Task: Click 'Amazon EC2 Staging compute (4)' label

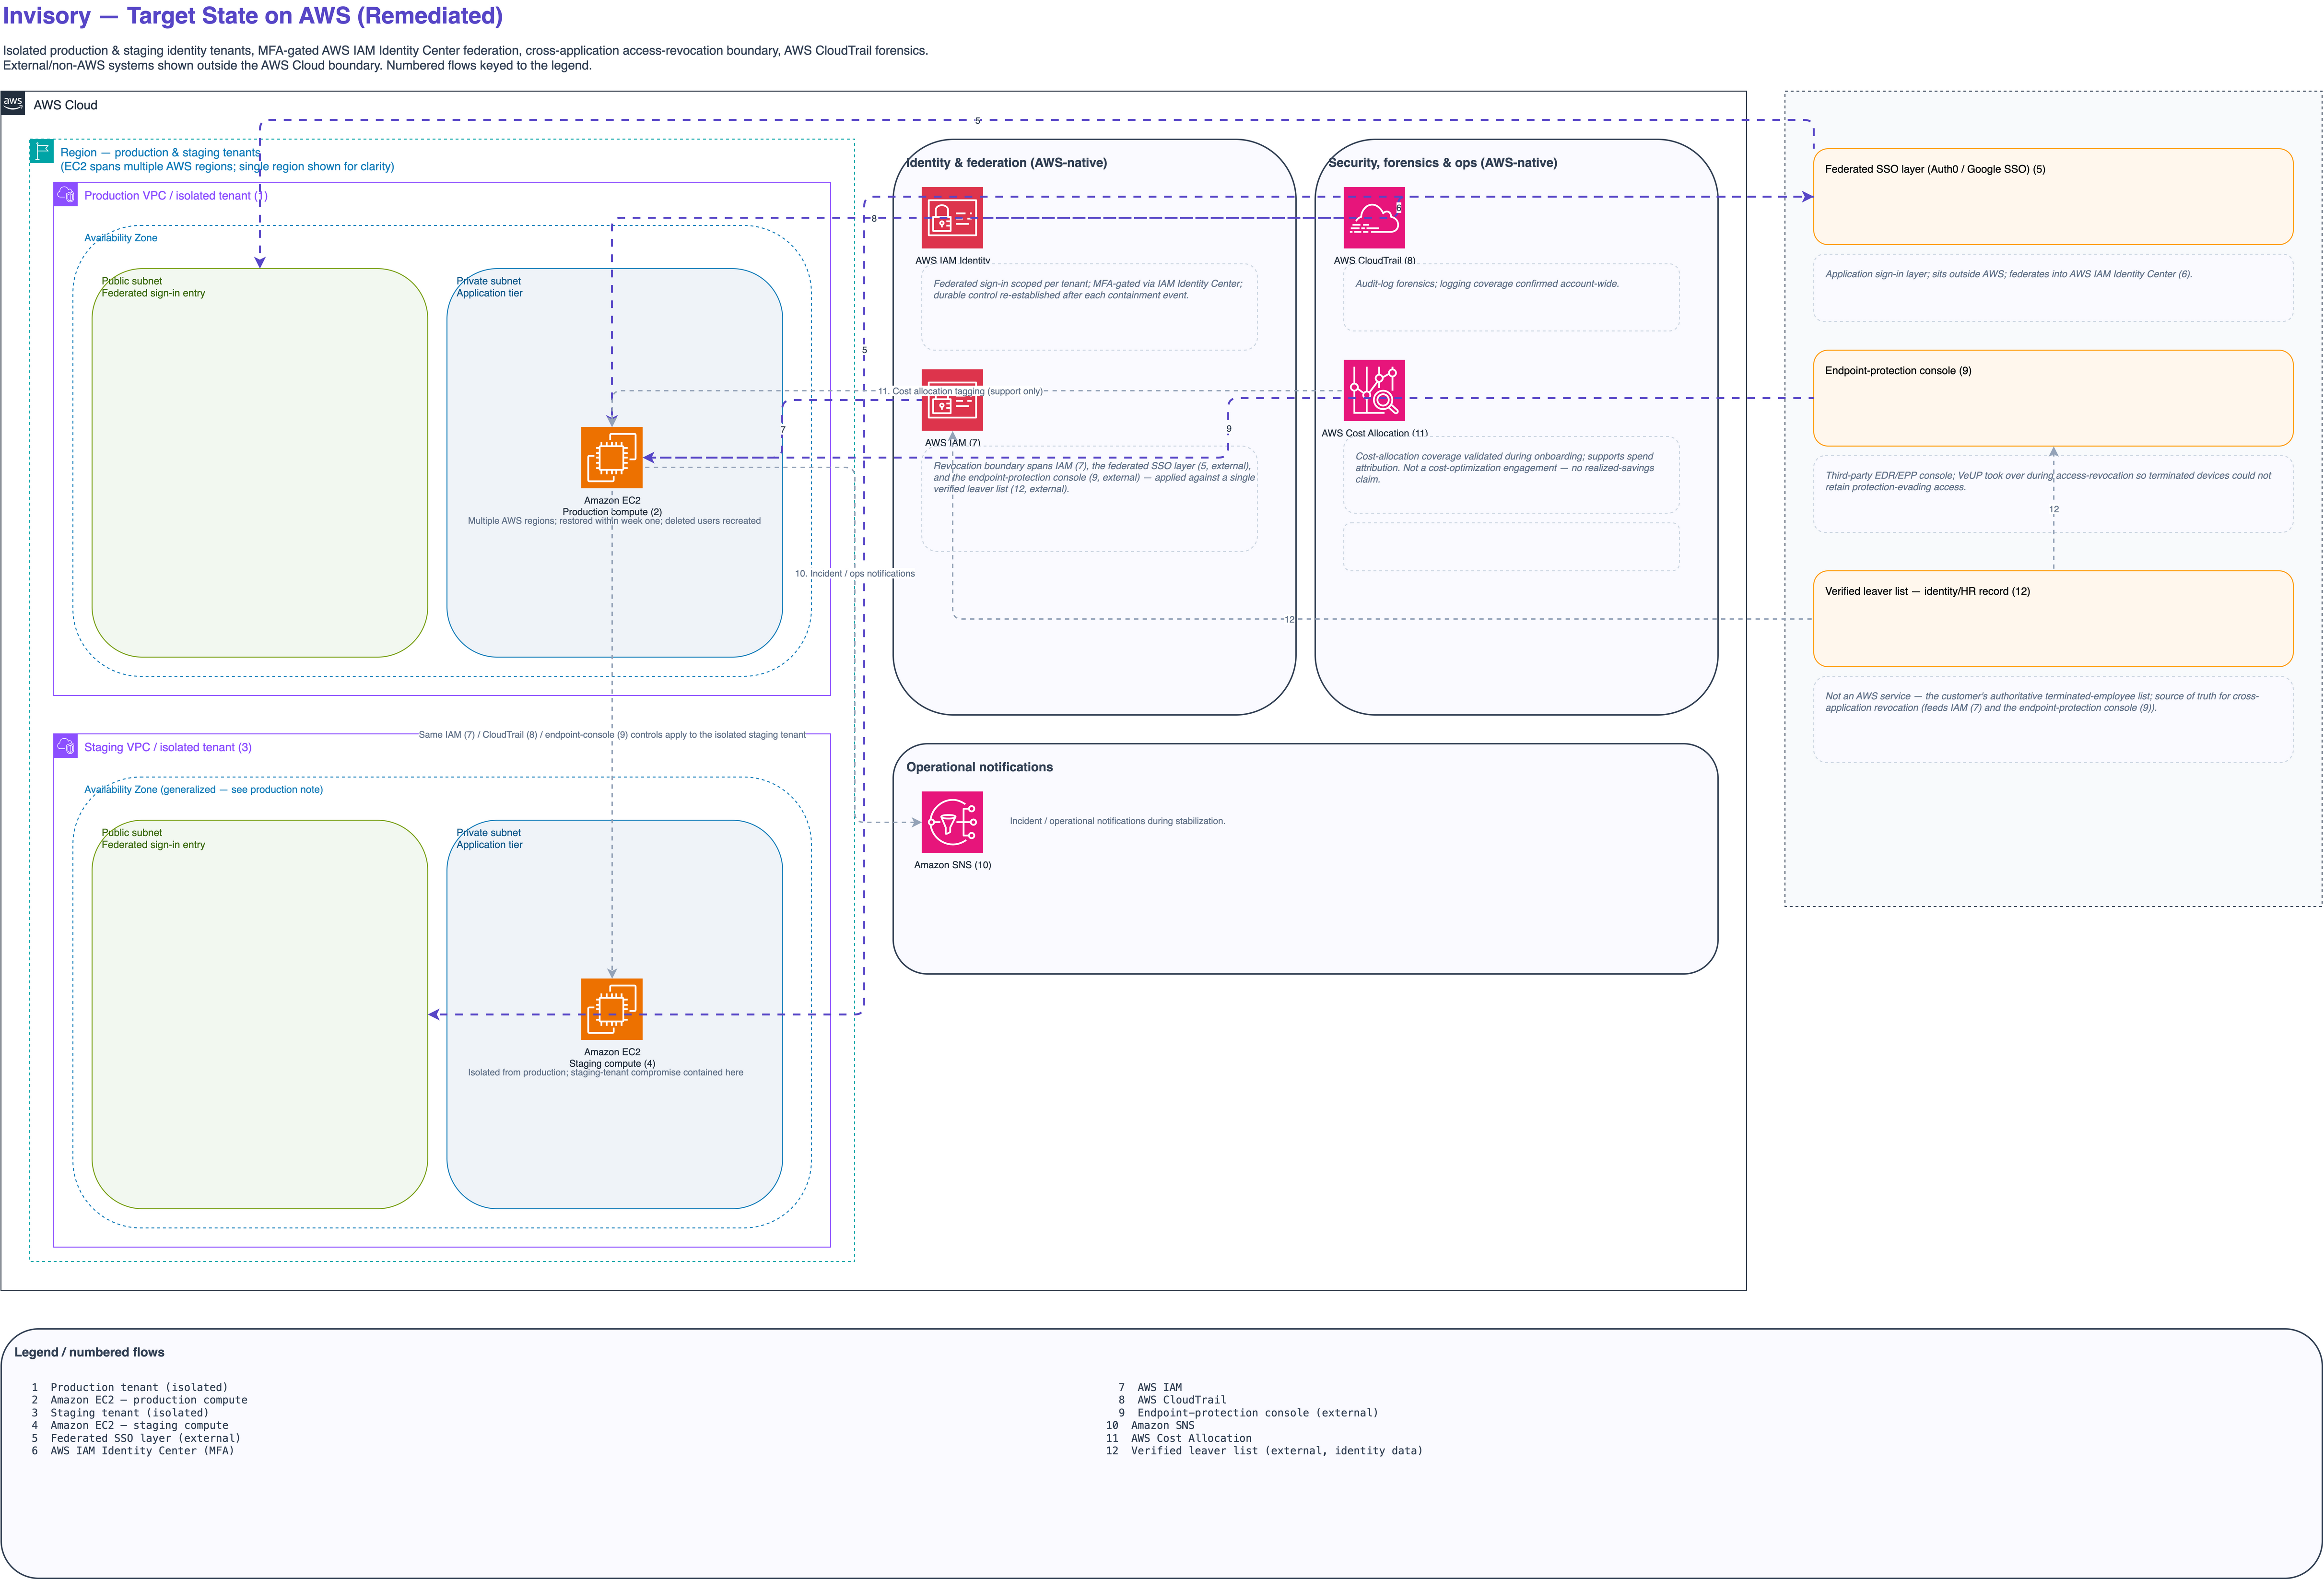Action: [612, 1058]
